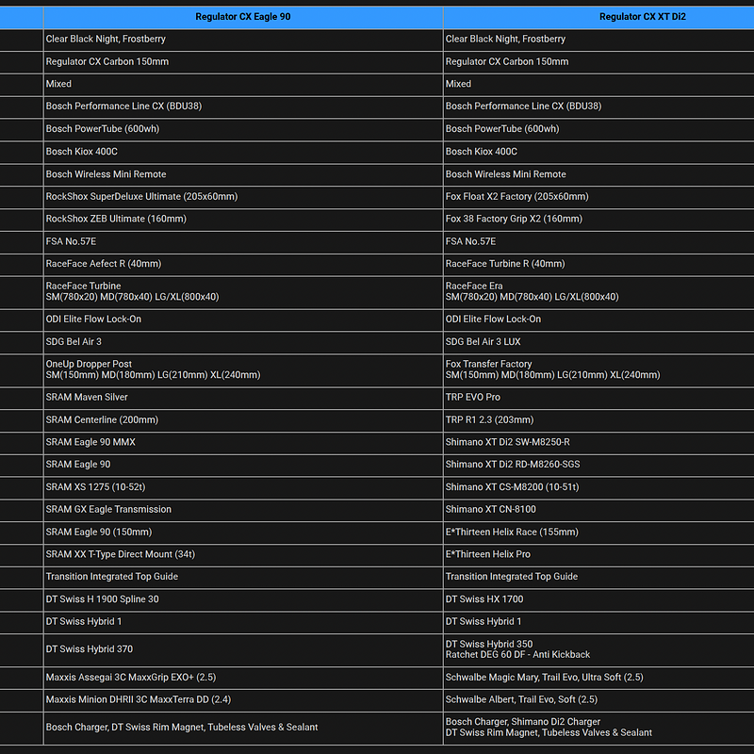Click SRAM XX T-Type Direct Mount (34t) cell
Image resolution: width=754 pixels, height=754 pixels.
point(243,554)
